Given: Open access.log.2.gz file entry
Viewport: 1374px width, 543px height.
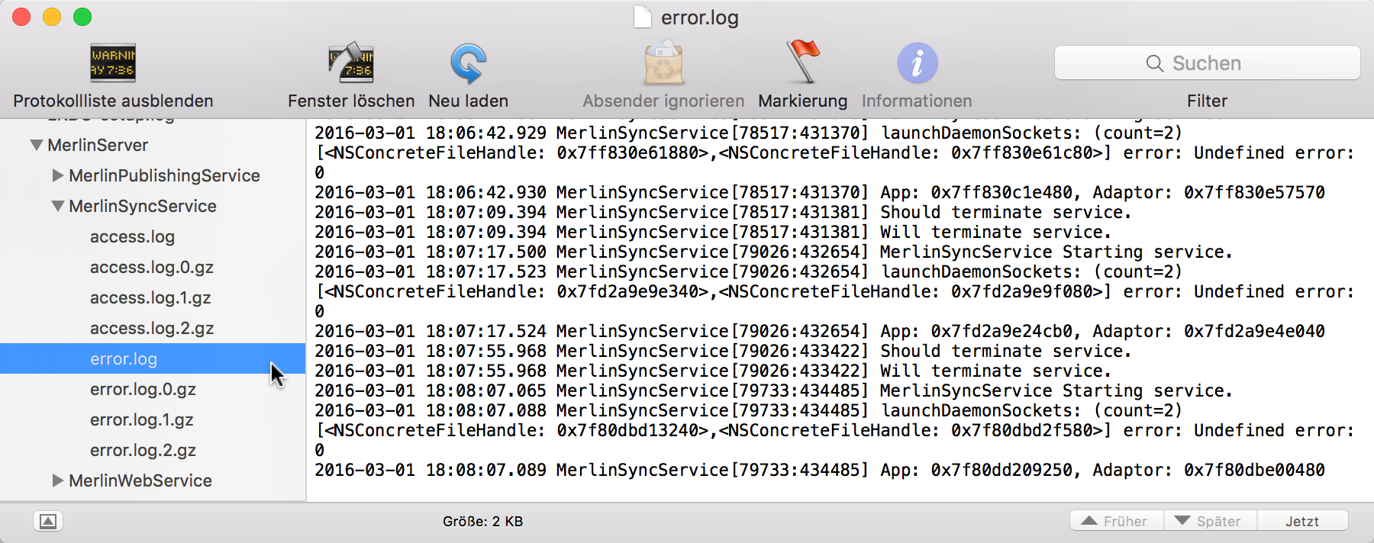Looking at the screenshot, I should [151, 328].
